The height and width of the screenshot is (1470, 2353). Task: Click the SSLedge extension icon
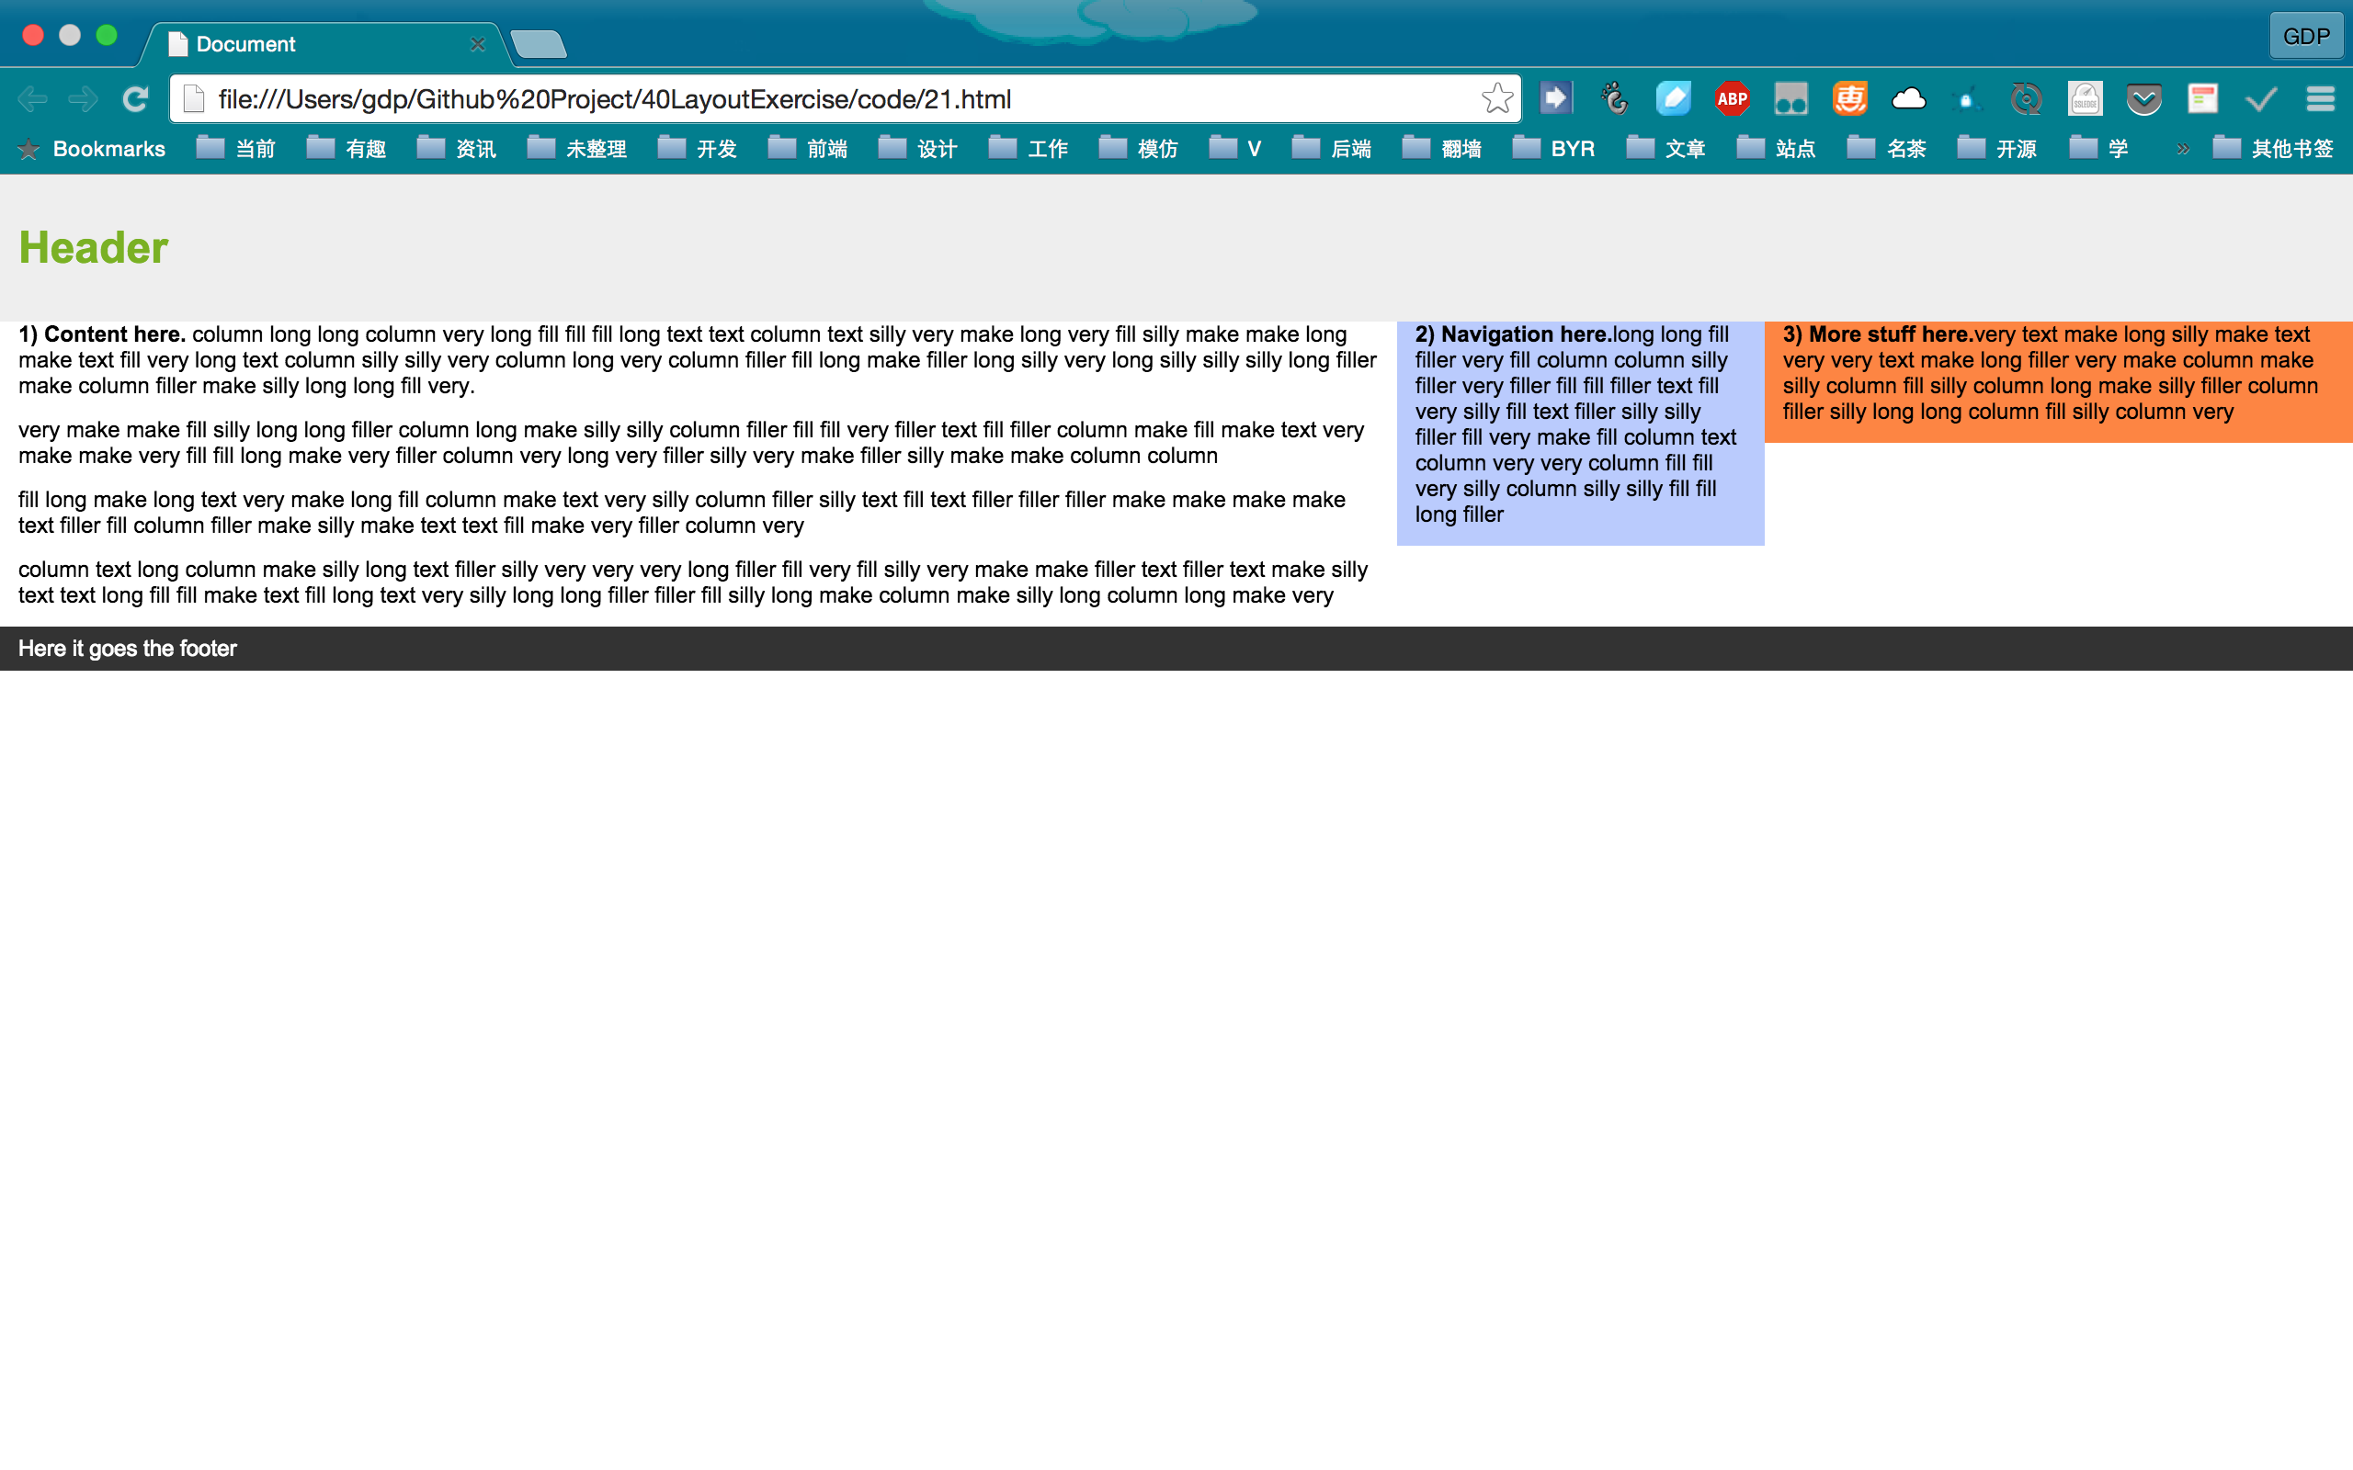coord(2085,98)
